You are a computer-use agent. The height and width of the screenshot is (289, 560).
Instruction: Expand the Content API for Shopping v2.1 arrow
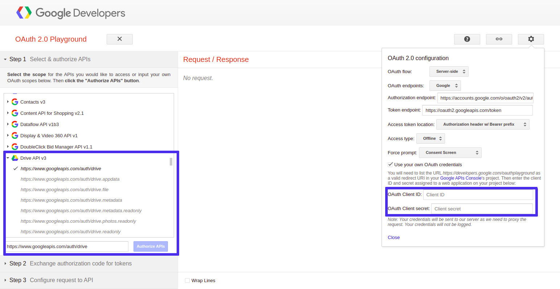click(x=8, y=113)
